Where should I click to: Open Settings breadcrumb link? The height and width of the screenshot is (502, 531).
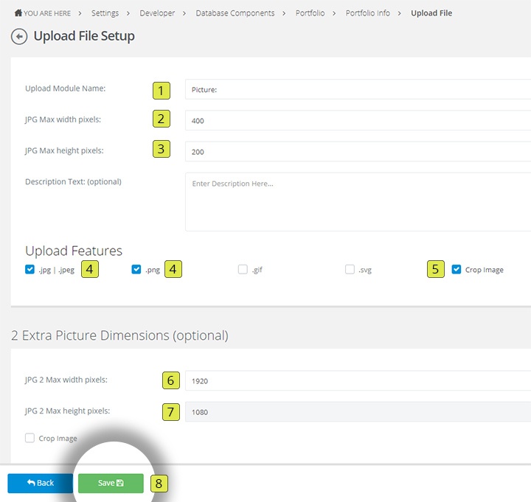point(105,13)
